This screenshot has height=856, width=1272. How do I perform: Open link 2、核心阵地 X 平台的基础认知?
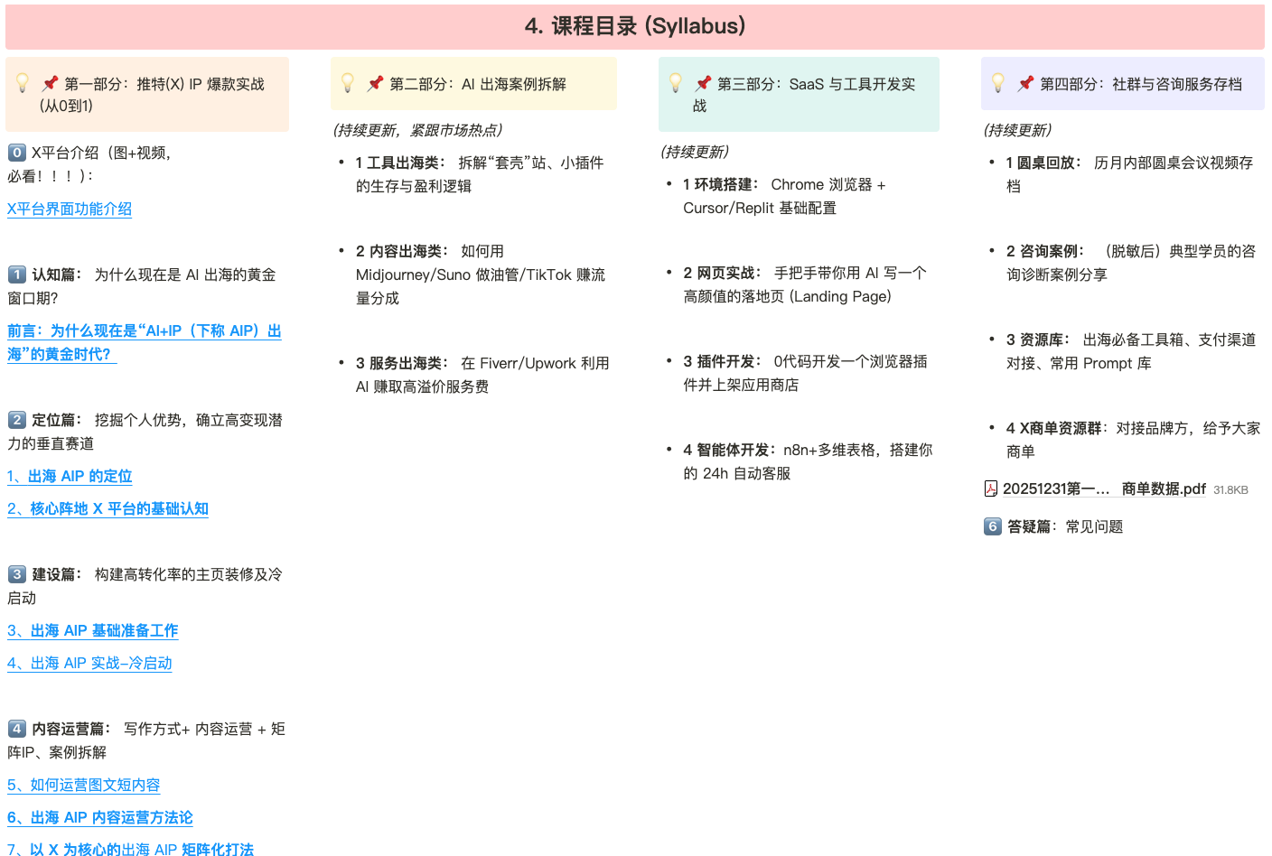pyautogui.click(x=108, y=508)
